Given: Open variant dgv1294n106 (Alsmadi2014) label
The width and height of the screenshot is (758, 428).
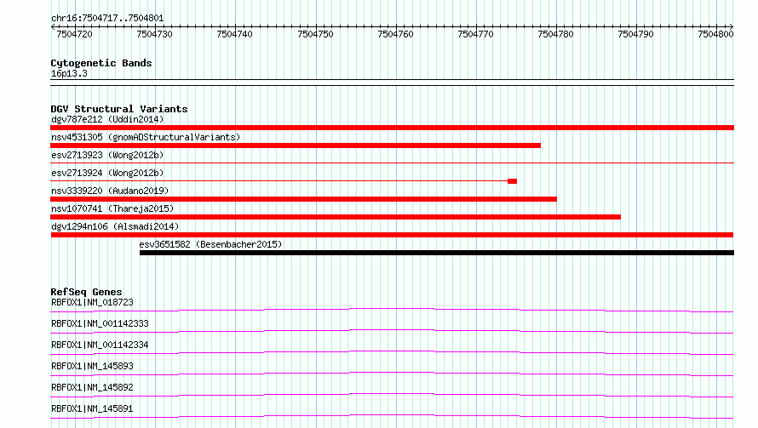Looking at the screenshot, I should pos(115,226).
